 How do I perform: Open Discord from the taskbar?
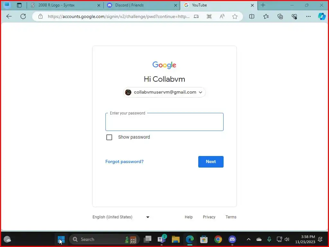click(x=232, y=239)
